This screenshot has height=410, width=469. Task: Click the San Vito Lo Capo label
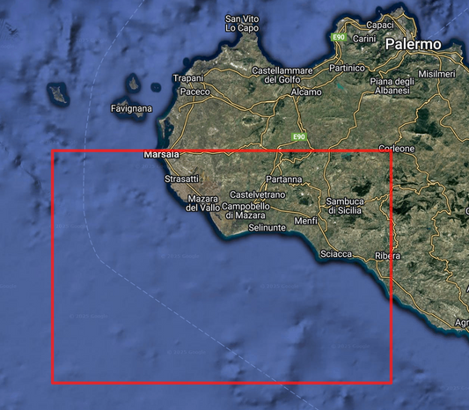pyautogui.click(x=242, y=24)
